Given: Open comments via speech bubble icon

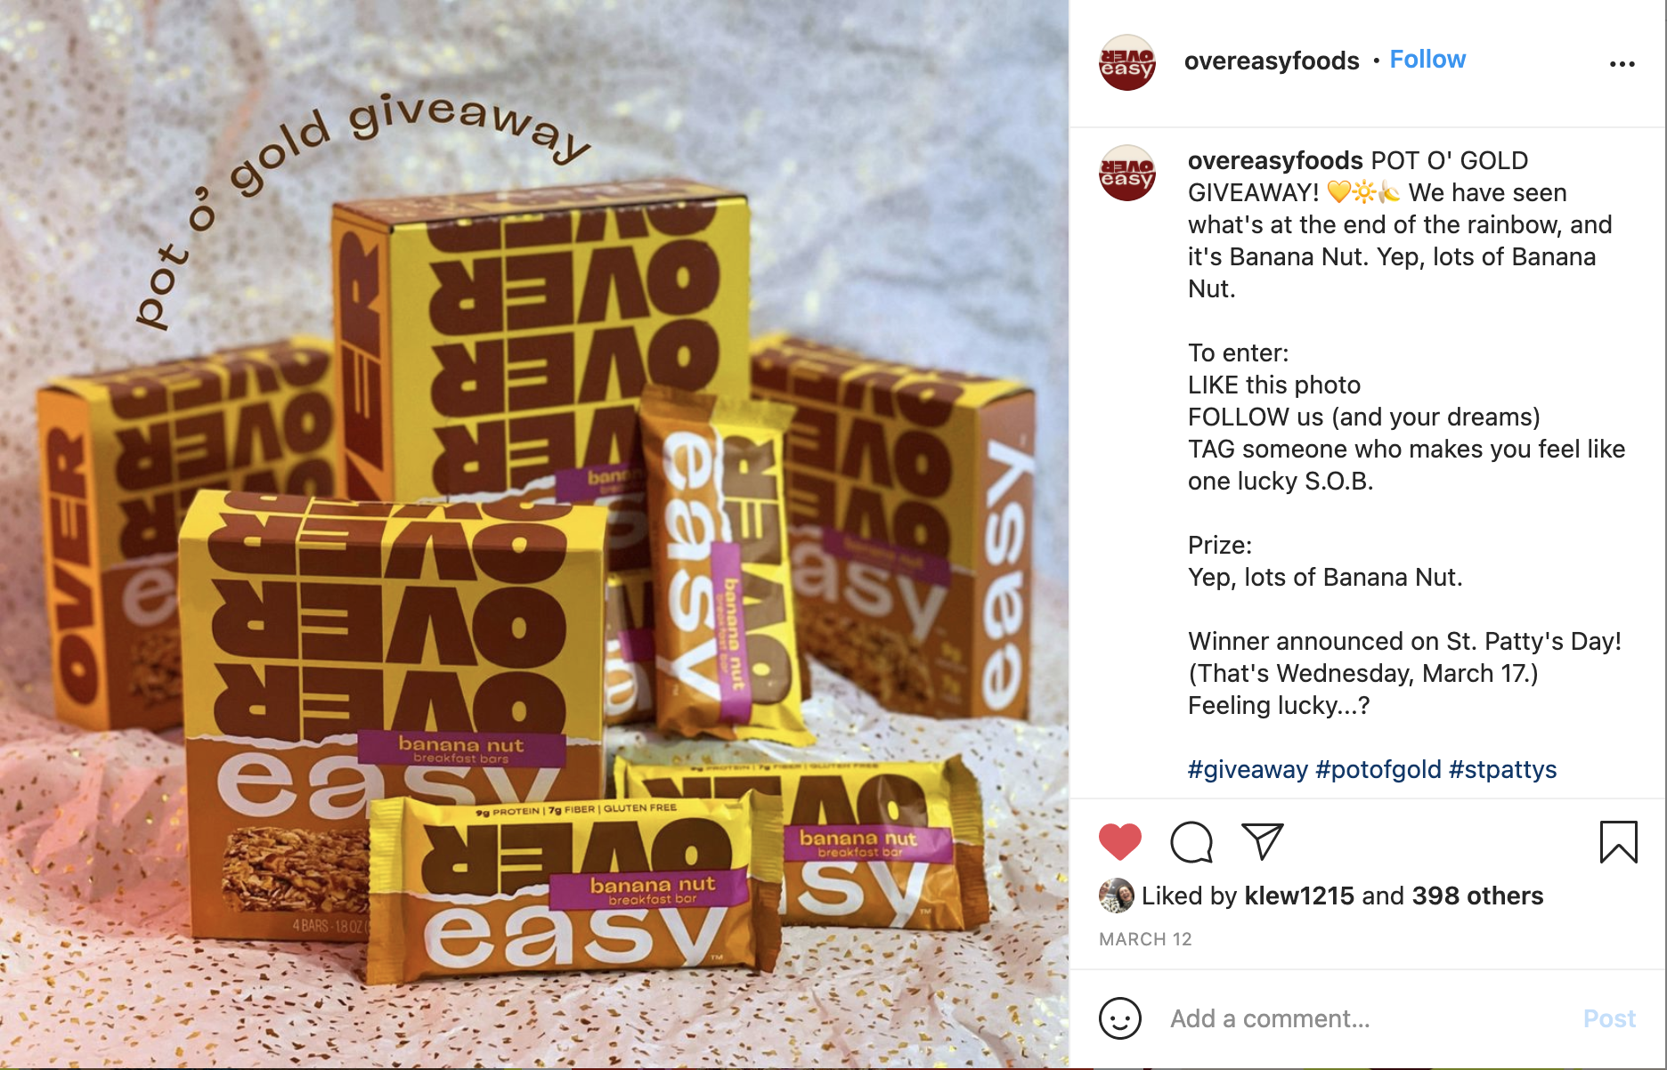Looking at the screenshot, I should (x=1191, y=842).
